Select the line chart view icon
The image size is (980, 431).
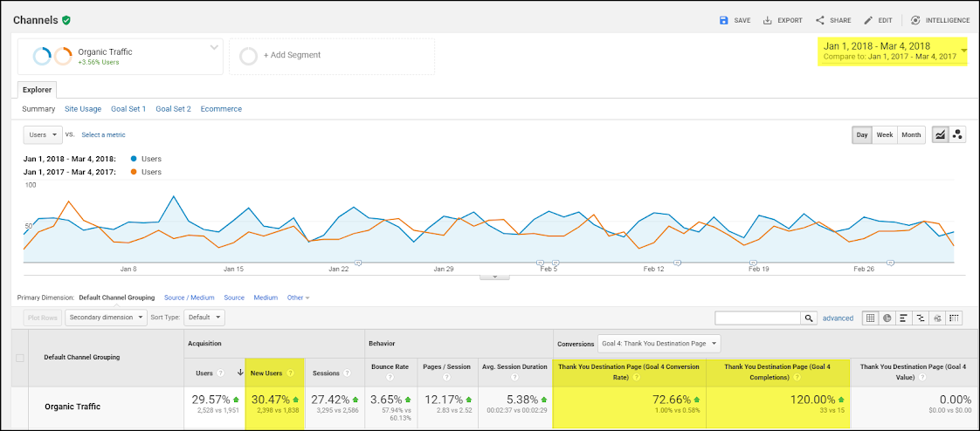941,134
